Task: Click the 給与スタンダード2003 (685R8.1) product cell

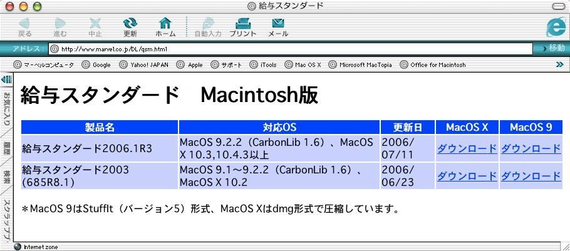Action: coord(100,176)
